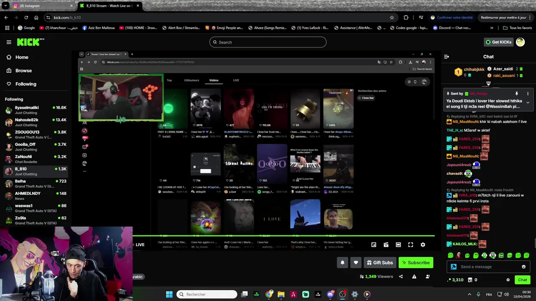536x301 pixels.
Task: Click the KICK logo
Action: tap(30, 42)
